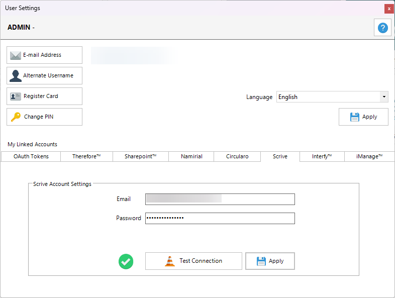Go to the Namirial tab

point(191,157)
